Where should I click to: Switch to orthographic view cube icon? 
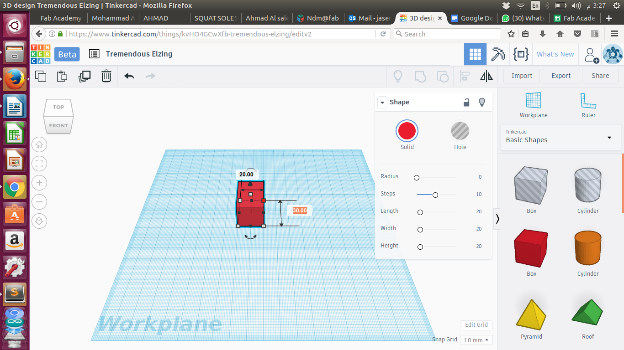(40, 221)
